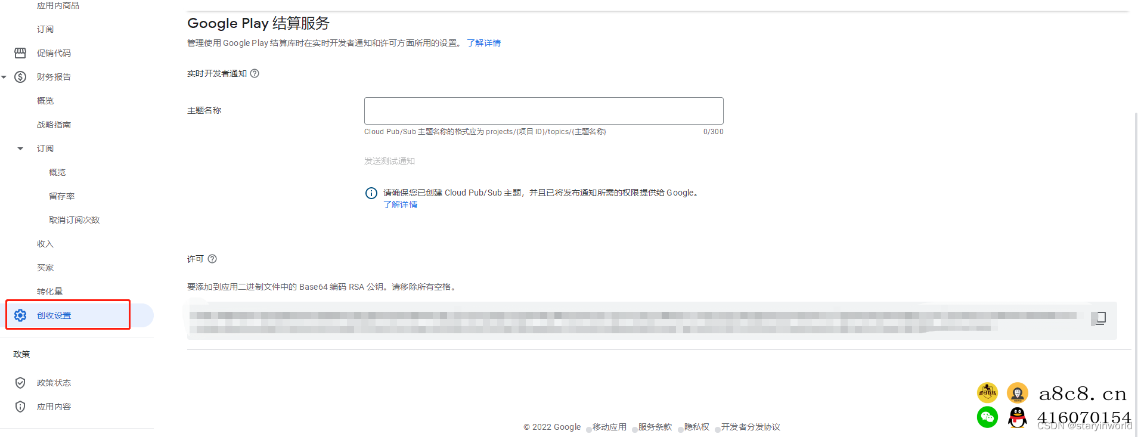This screenshot has width=1141, height=437.
Task: Open 留存率 report
Action: pos(62,196)
